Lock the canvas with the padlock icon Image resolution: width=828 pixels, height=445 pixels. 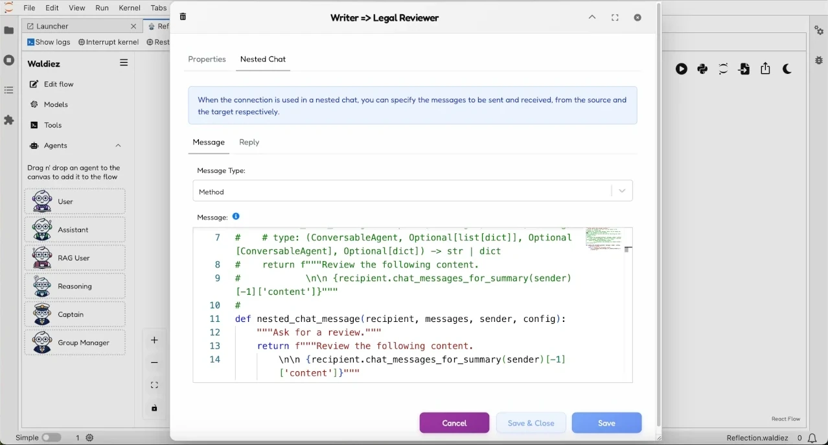154,407
